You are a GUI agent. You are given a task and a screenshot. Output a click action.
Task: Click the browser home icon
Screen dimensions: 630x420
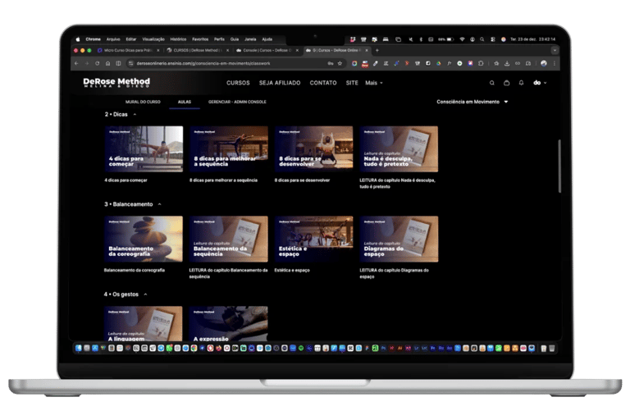tap(107, 63)
